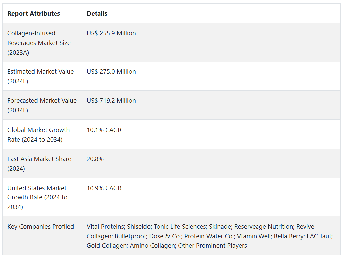Click Shiseido in the company list
Viewport: 344px width, 258px height.
(x=139, y=227)
